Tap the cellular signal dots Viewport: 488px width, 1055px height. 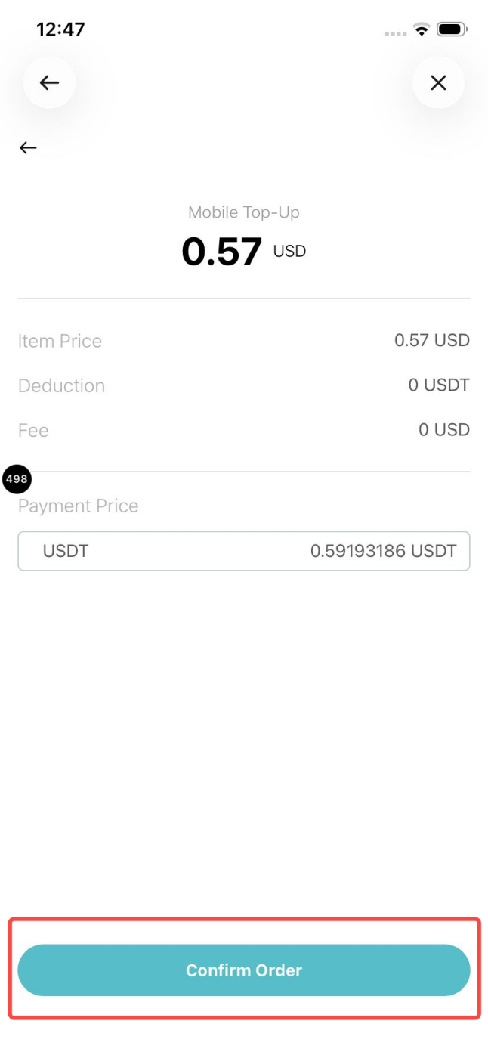point(395,33)
